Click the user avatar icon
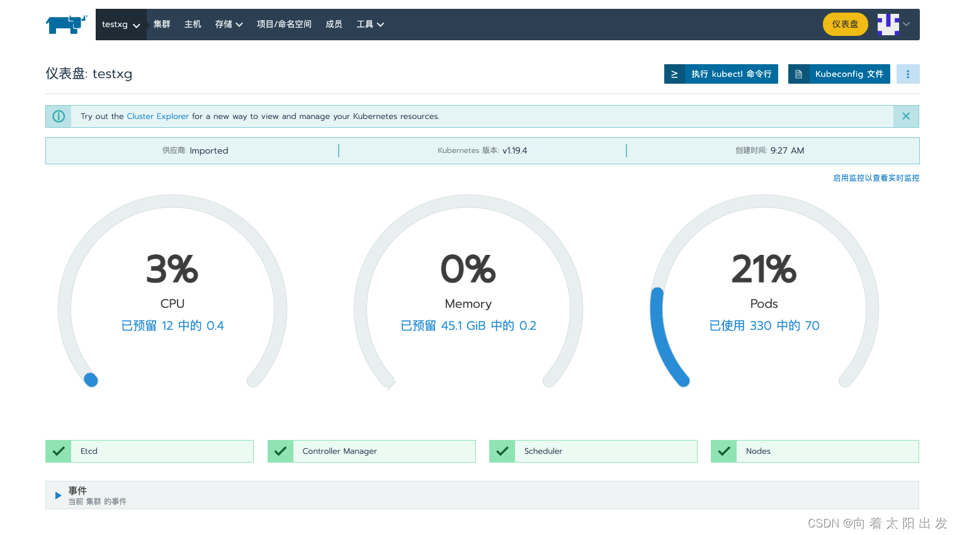 888,25
